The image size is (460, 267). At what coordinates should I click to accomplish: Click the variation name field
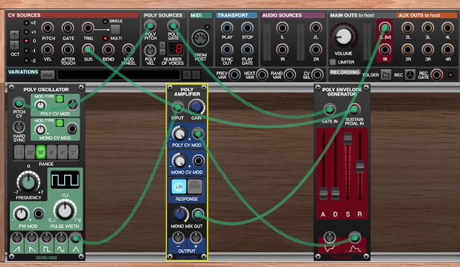point(118,75)
